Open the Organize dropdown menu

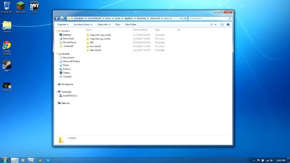coord(63,24)
